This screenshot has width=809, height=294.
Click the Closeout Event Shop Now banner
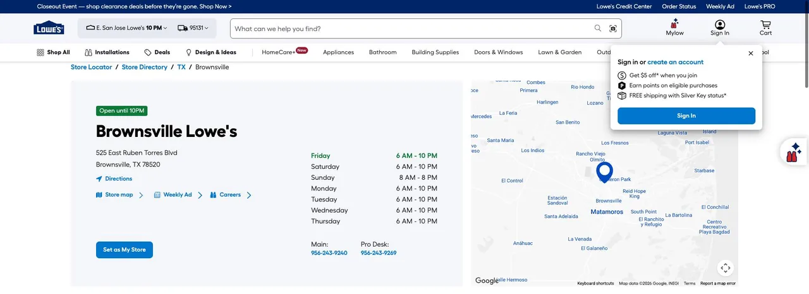coord(134,6)
